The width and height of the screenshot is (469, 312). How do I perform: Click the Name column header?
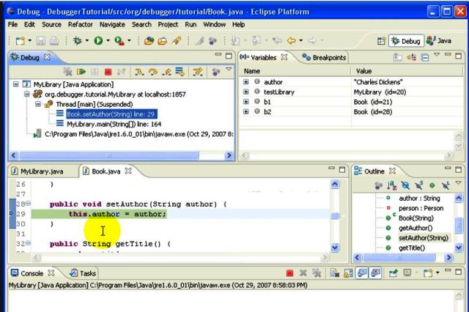[x=295, y=71]
